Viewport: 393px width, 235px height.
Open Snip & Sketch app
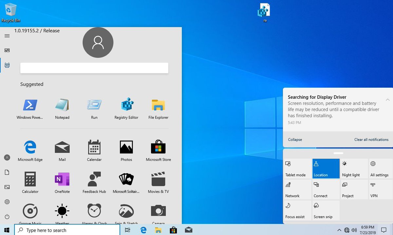126,214
